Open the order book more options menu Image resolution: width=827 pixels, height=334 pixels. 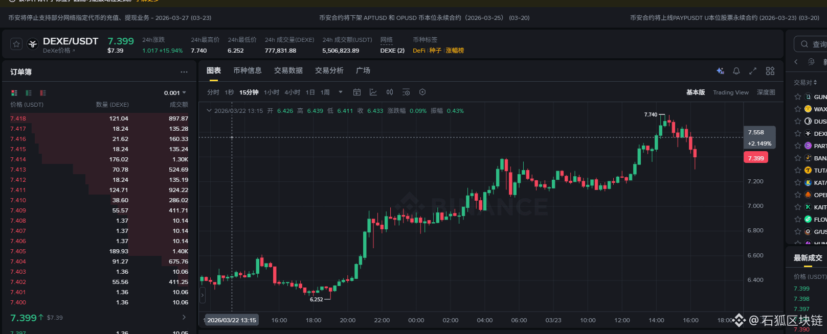point(184,72)
